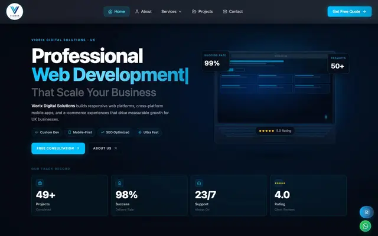The image size is (378, 236).
Task: Click the Our Track Record label
Action: coord(51,169)
